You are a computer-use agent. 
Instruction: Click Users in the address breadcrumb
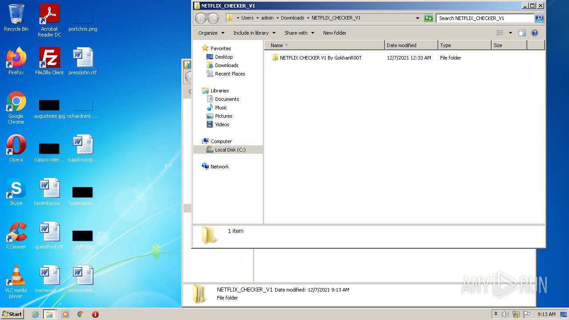248,18
